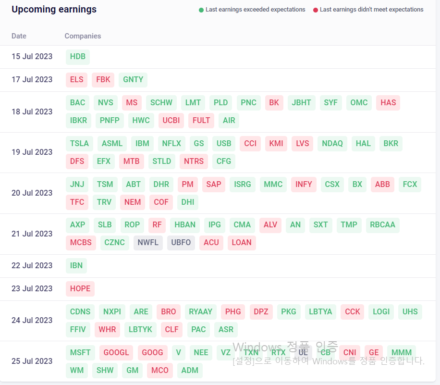This screenshot has width=440, height=385.
Task: Open the GOOG ticker chip
Action: pos(152,352)
